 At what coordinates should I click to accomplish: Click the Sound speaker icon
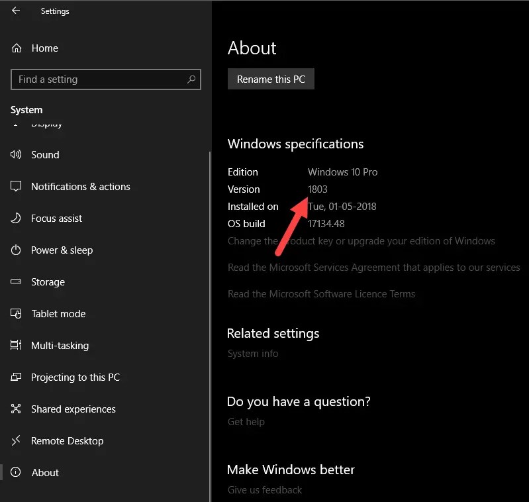pos(16,154)
